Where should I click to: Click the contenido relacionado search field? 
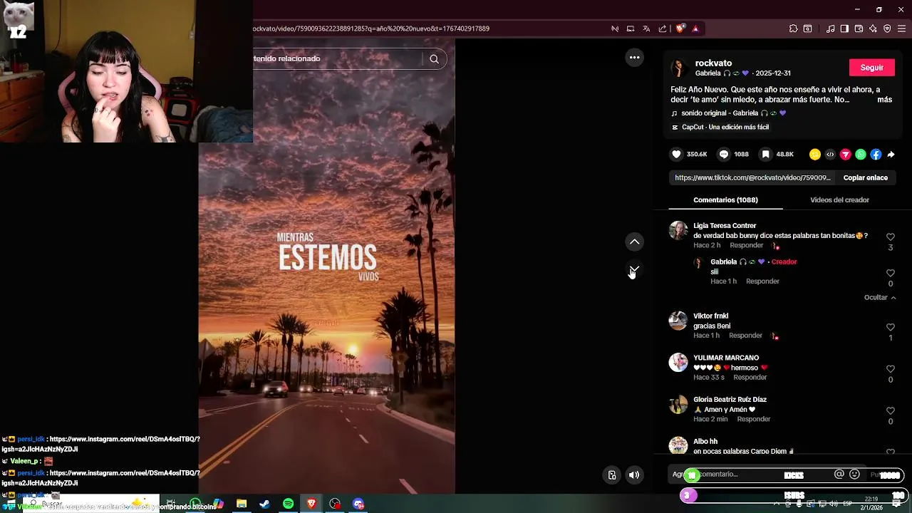click(338, 58)
